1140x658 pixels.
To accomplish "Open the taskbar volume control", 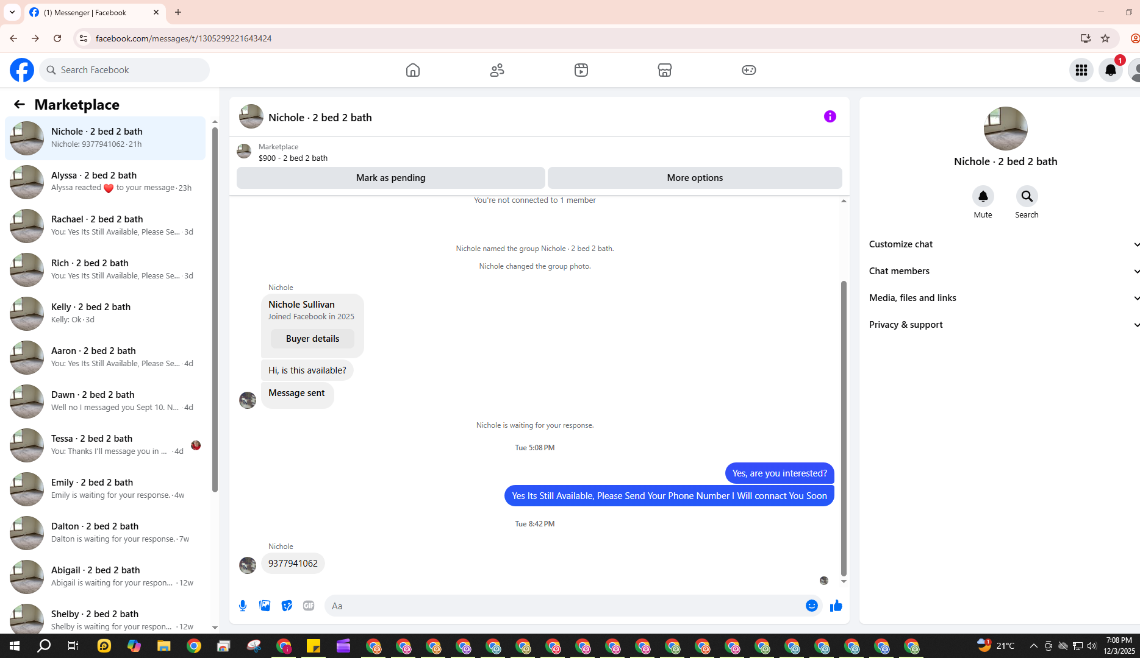I will [x=1092, y=646].
